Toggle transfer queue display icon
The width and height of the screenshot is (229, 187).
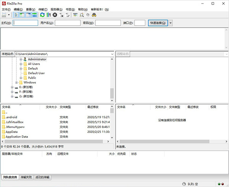click(34, 15)
